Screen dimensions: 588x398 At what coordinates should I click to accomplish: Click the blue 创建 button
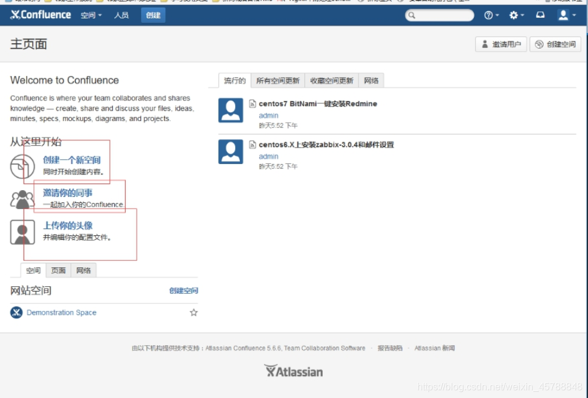[153, 15]
